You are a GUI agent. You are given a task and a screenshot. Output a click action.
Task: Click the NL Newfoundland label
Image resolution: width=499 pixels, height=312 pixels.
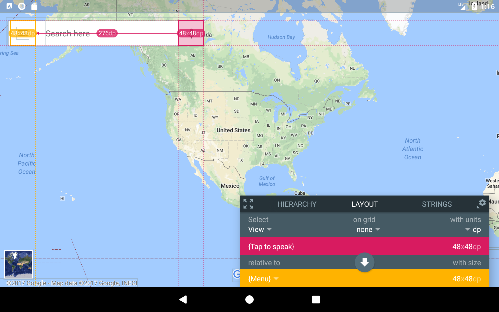[x=352, y=68]
